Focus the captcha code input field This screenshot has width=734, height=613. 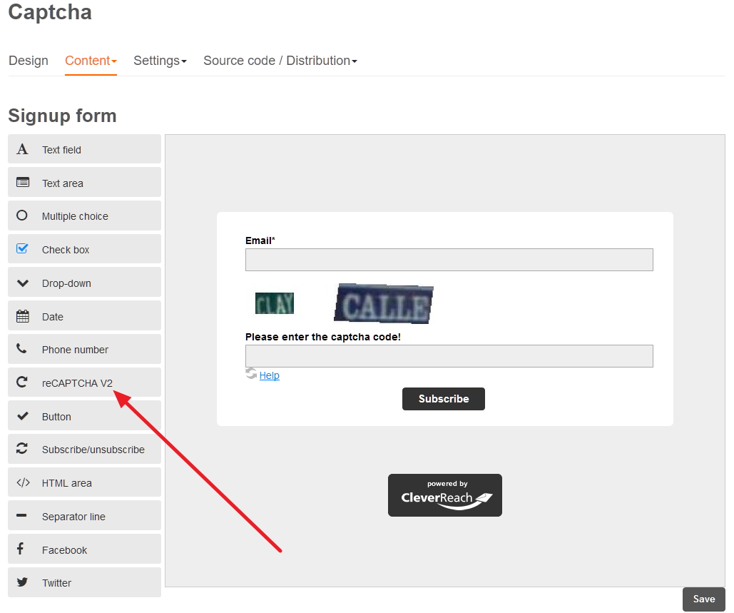coord(449,356)
